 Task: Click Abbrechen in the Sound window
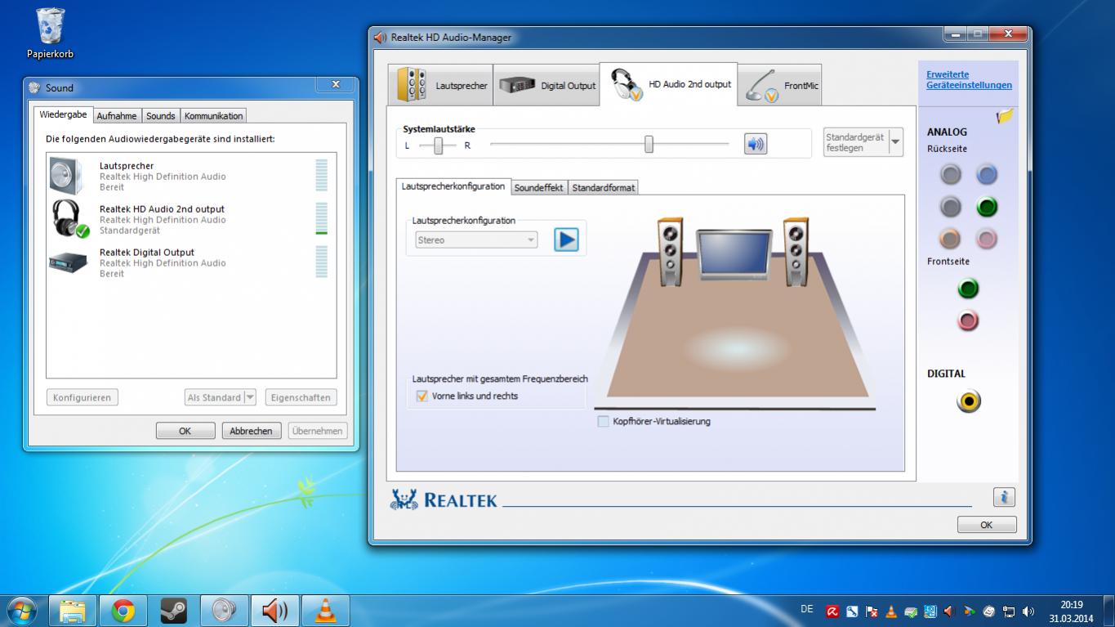coord(252,431)
